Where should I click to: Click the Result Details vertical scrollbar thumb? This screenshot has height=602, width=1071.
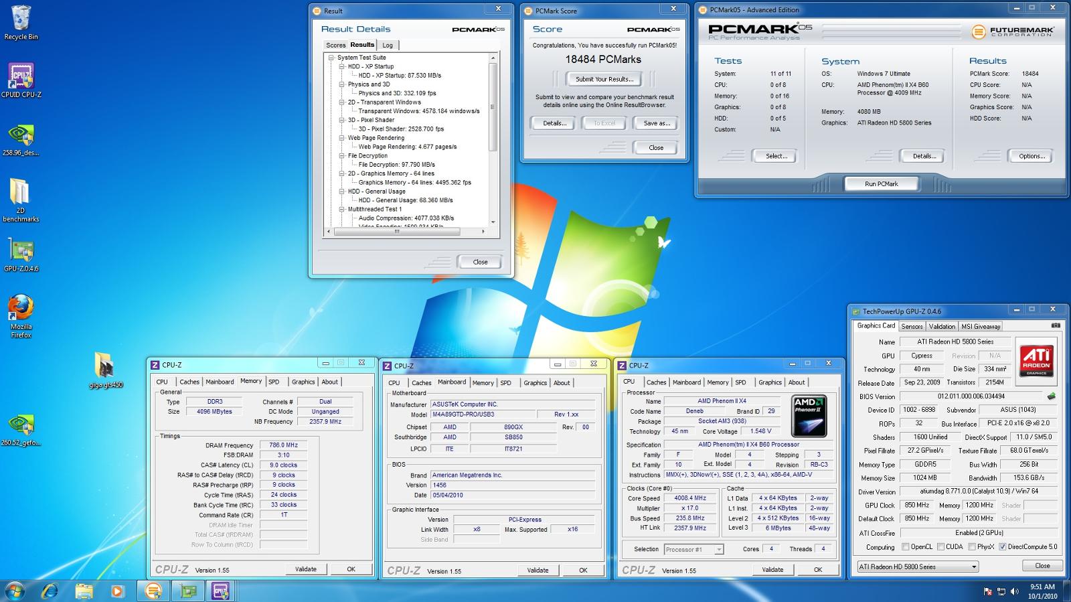click(493, 107)
